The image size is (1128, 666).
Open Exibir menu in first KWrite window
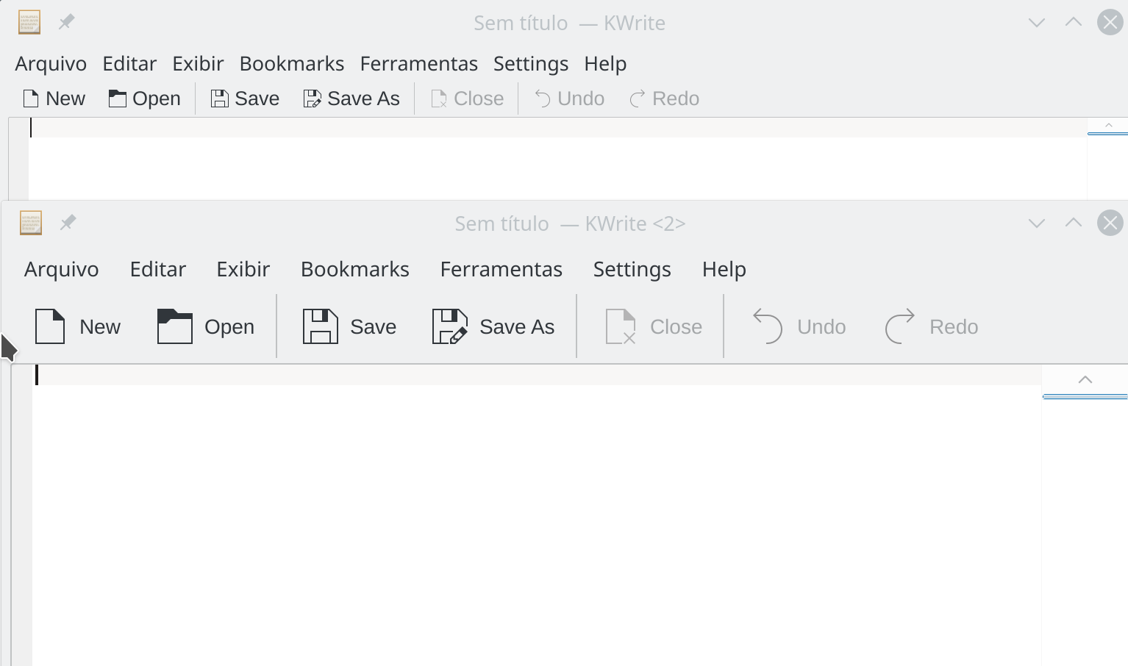[198, 64]
